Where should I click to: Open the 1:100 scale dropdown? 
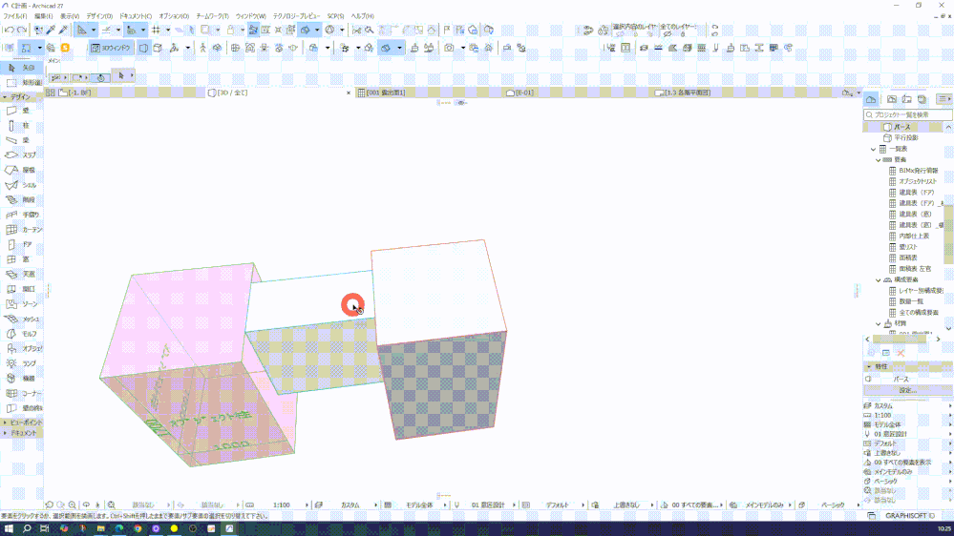pyautogui.click(x=282, y=505)
